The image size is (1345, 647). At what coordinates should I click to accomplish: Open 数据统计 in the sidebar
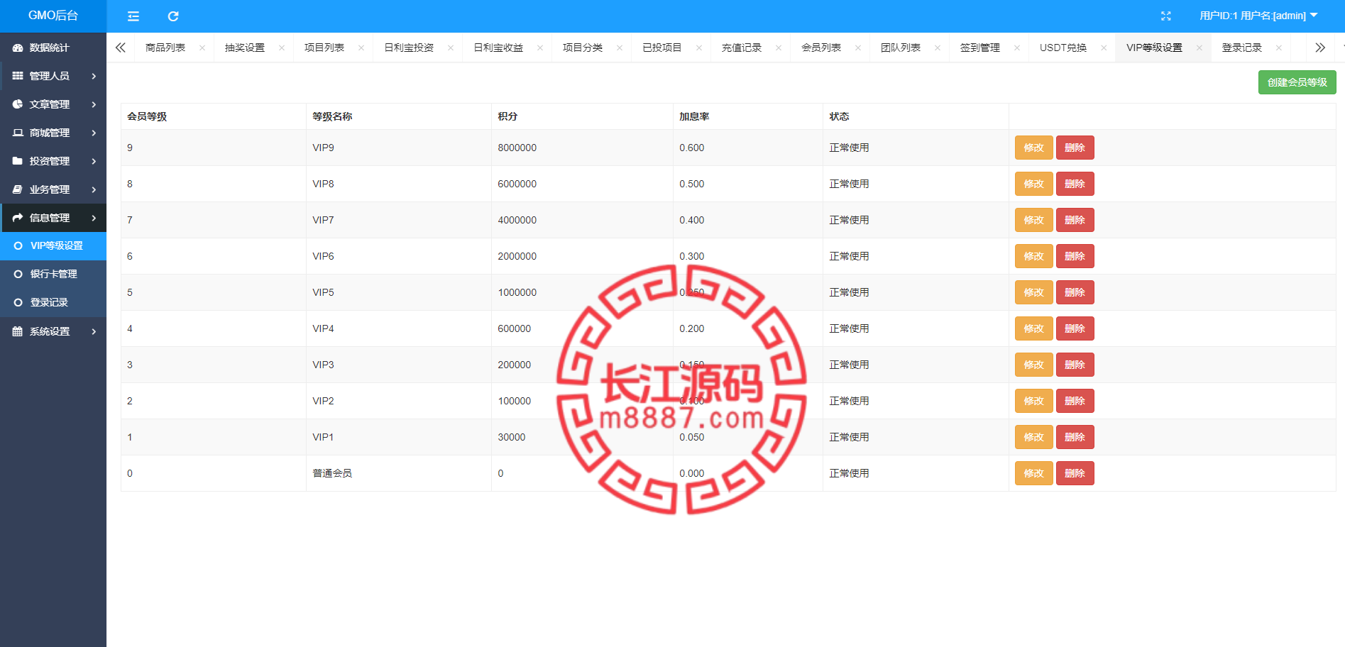click(x=53, y=48)
